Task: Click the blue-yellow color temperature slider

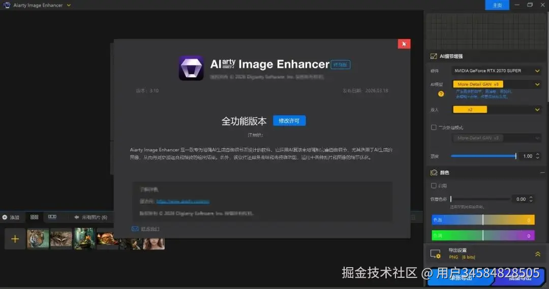Action: (483, 220)
